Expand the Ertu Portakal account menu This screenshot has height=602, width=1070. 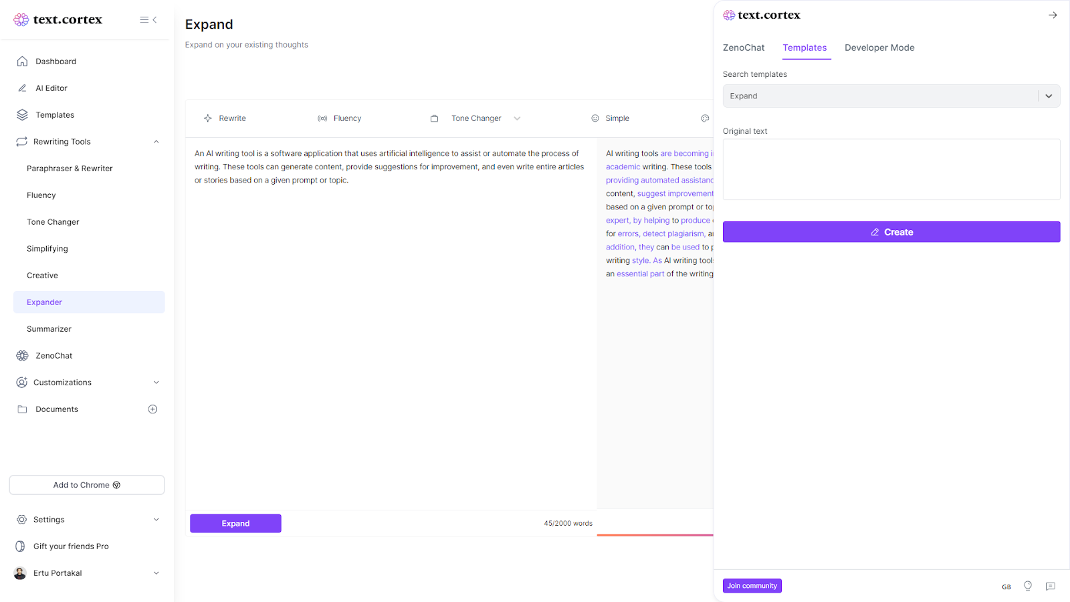(156, 573)
